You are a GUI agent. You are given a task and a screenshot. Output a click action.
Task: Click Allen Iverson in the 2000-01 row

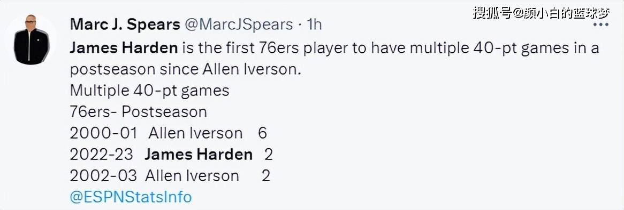click(x=195, y=133)
